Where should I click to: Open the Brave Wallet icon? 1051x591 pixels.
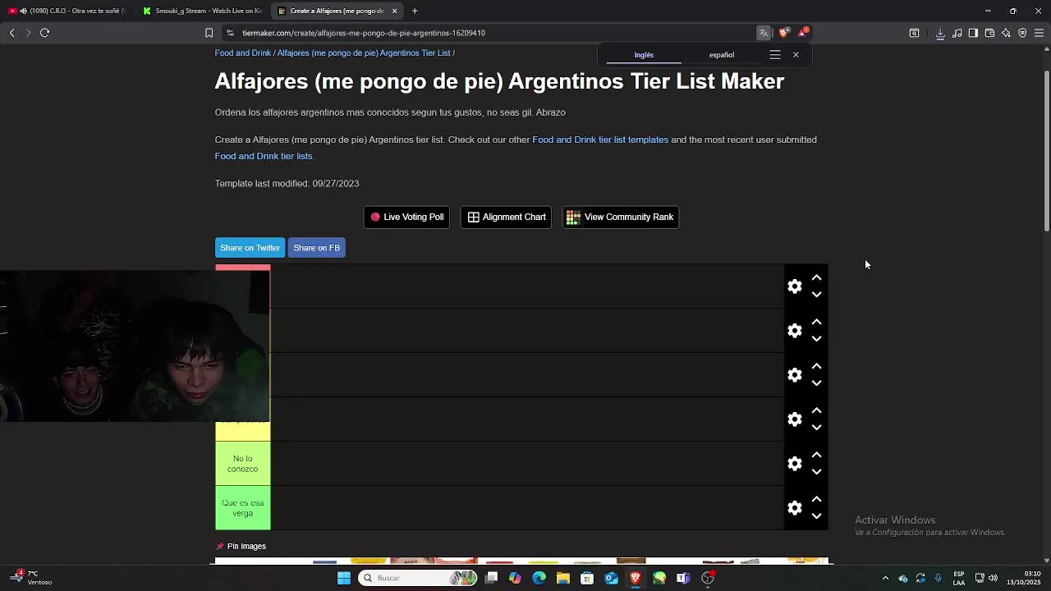989,33
